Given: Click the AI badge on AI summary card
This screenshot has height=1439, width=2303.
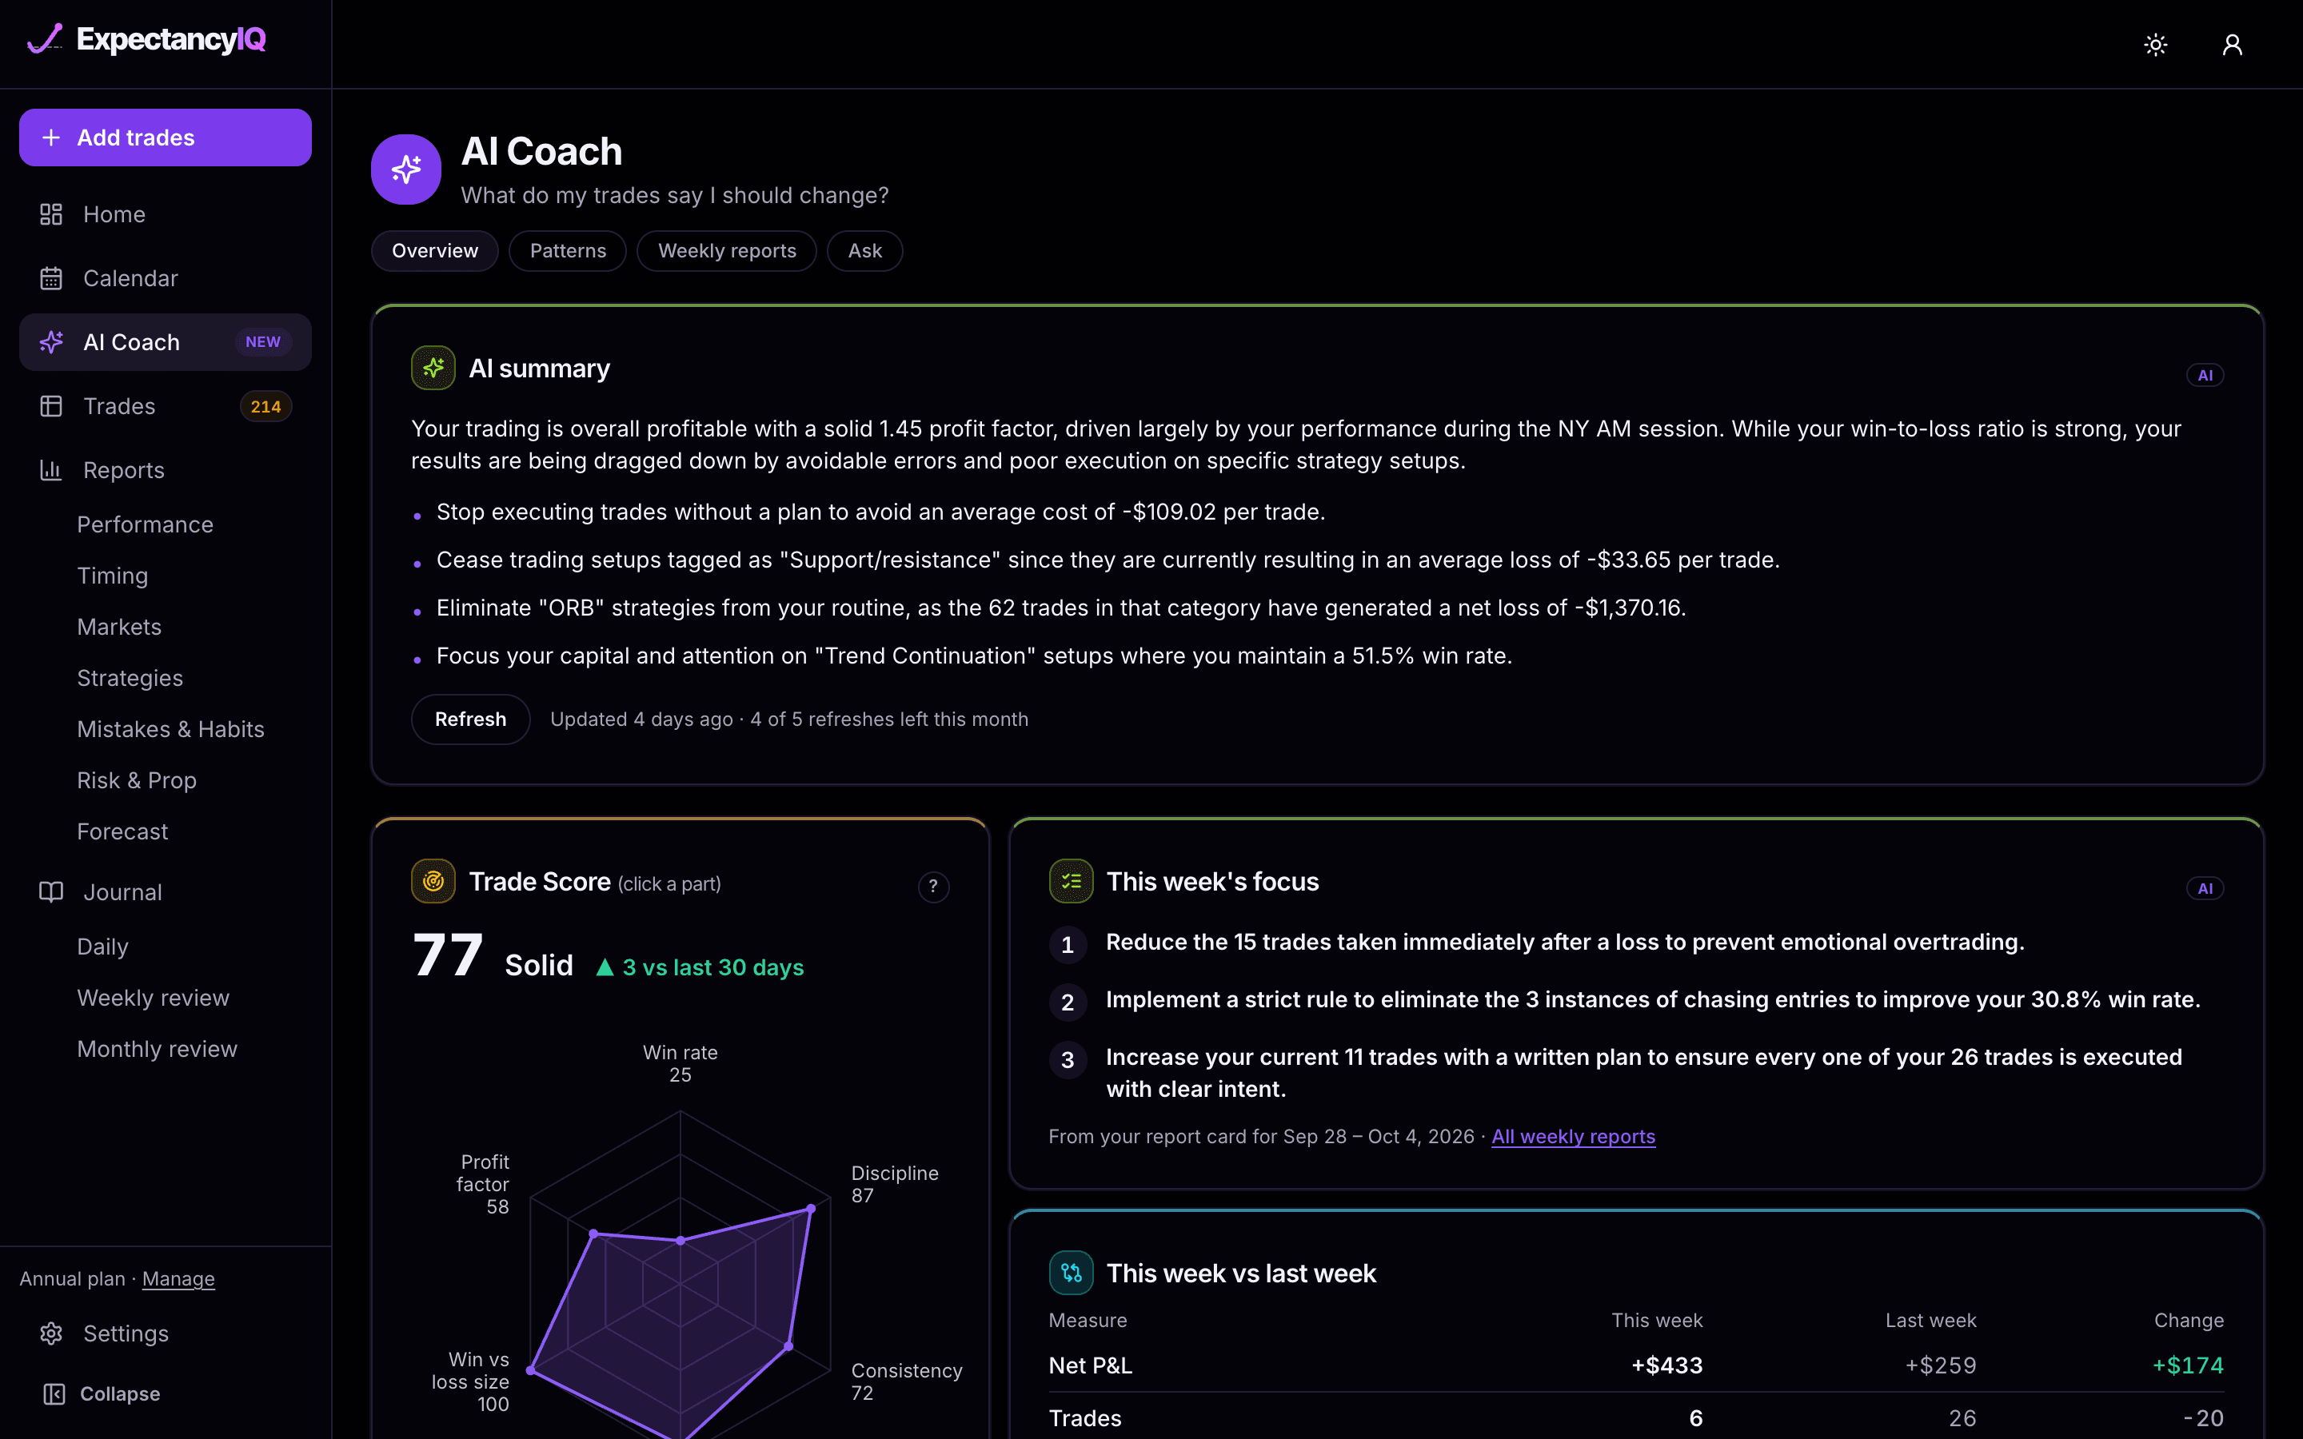Looking at the screenshot, I should click(x=2205, y=375).
